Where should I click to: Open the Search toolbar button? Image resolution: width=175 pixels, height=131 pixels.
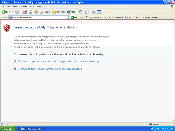coord(45,12)
